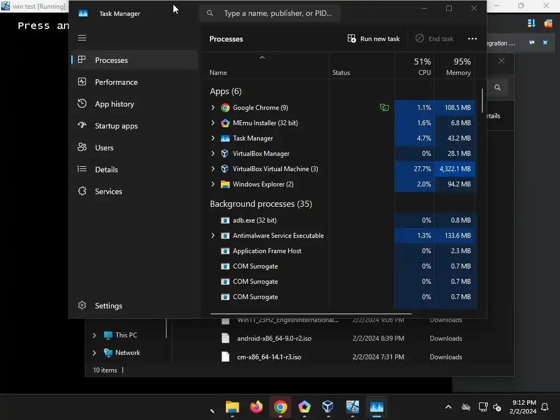560x420 pixels.
Task: Click the processes list vertical scrollbar
Action: tap(482, 100)
